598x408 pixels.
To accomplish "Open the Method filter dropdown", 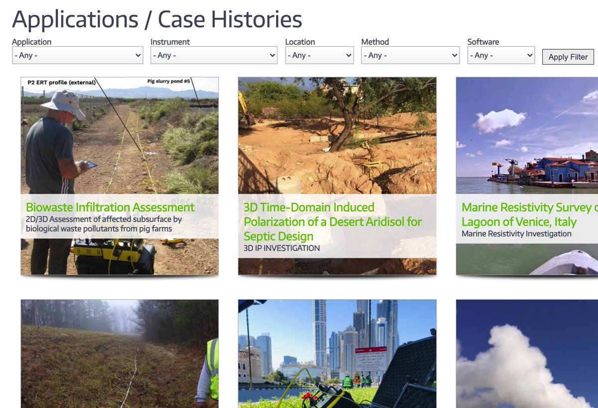I will point(410,55).
